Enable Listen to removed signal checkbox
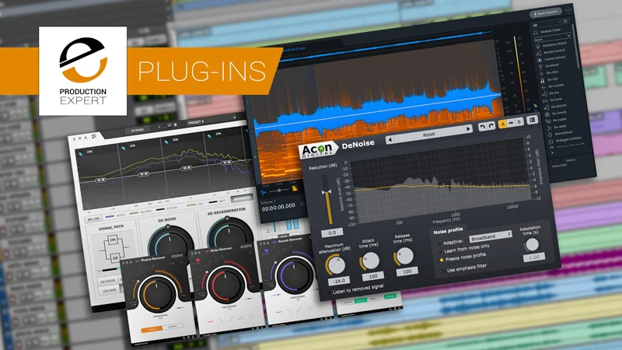Screen dimensions: 622x350 pos(328,293)
